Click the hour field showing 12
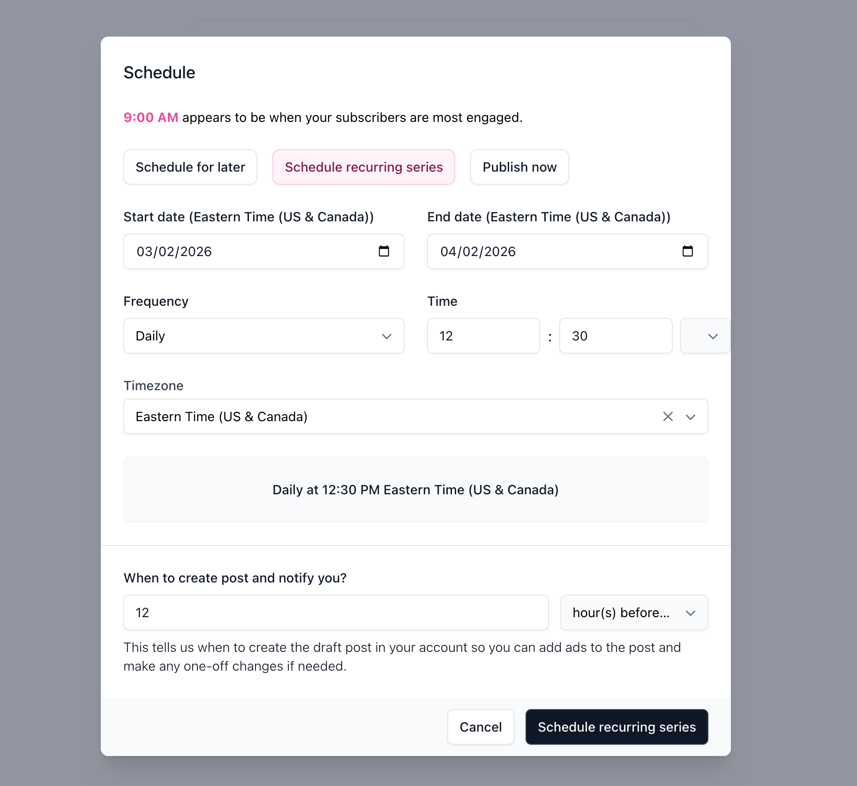857x786 pixels. (483, 336)
